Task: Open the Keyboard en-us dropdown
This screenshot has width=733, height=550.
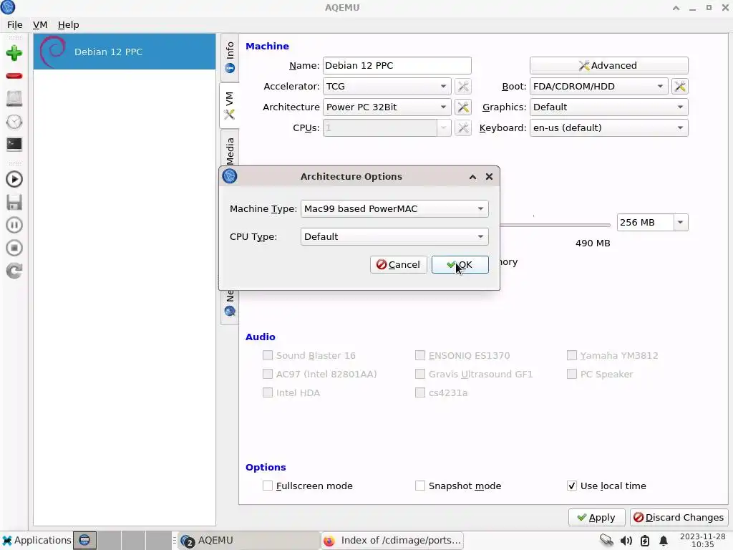Action: (x=608, y=127)
